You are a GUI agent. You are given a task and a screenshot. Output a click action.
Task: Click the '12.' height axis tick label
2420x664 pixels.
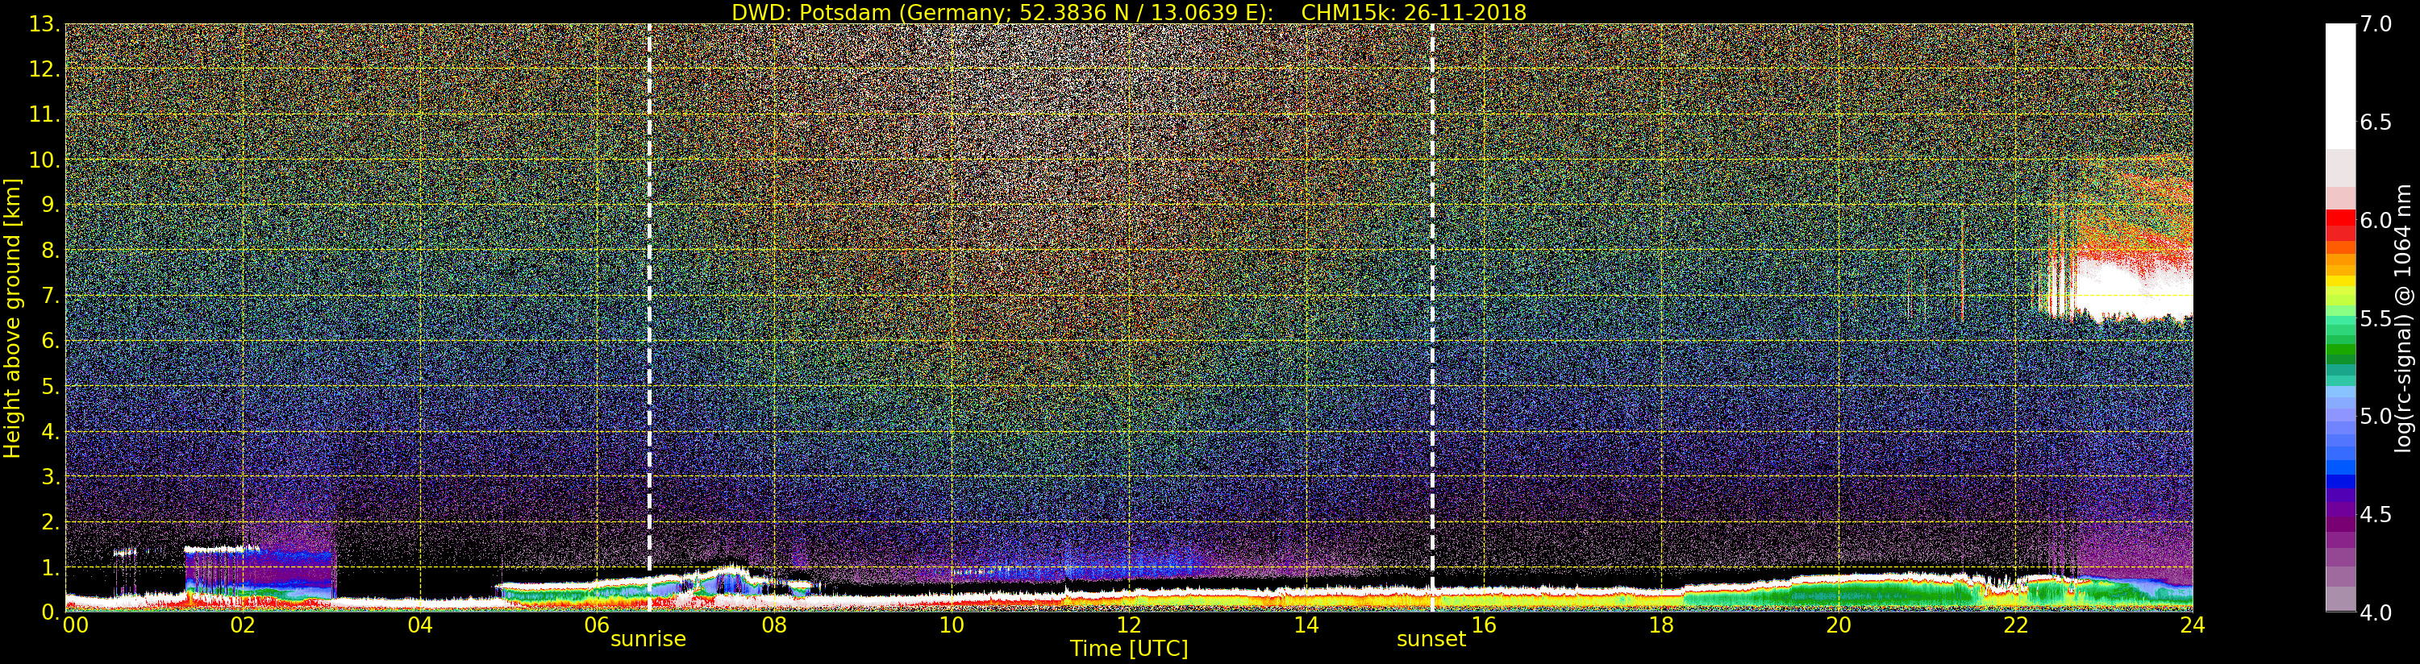pyautogui.click(x=44, y=69)
